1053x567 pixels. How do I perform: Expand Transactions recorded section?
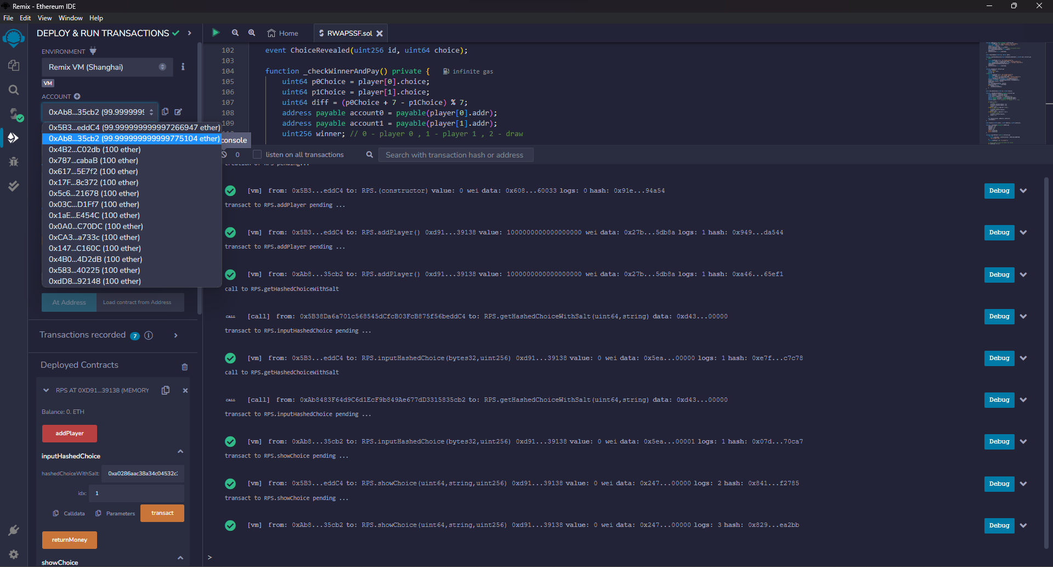pyautogui.click(x=176, y=335)
